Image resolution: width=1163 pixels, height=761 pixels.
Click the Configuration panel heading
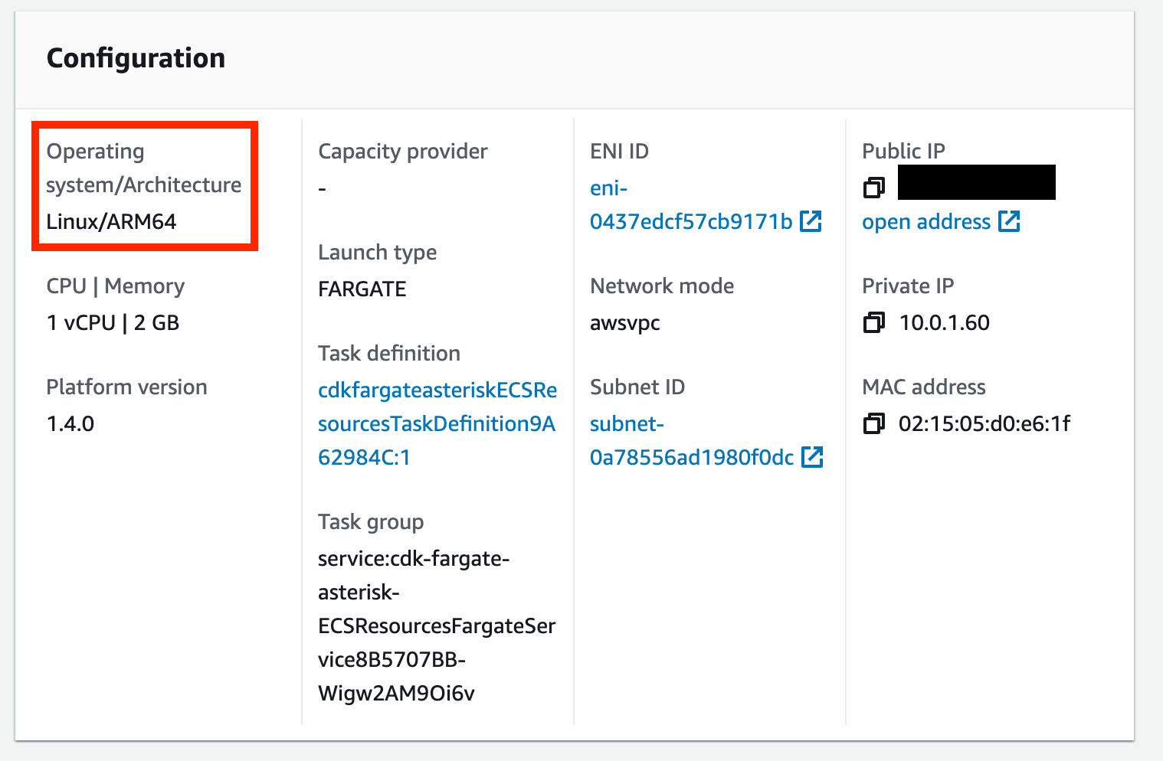136,58
